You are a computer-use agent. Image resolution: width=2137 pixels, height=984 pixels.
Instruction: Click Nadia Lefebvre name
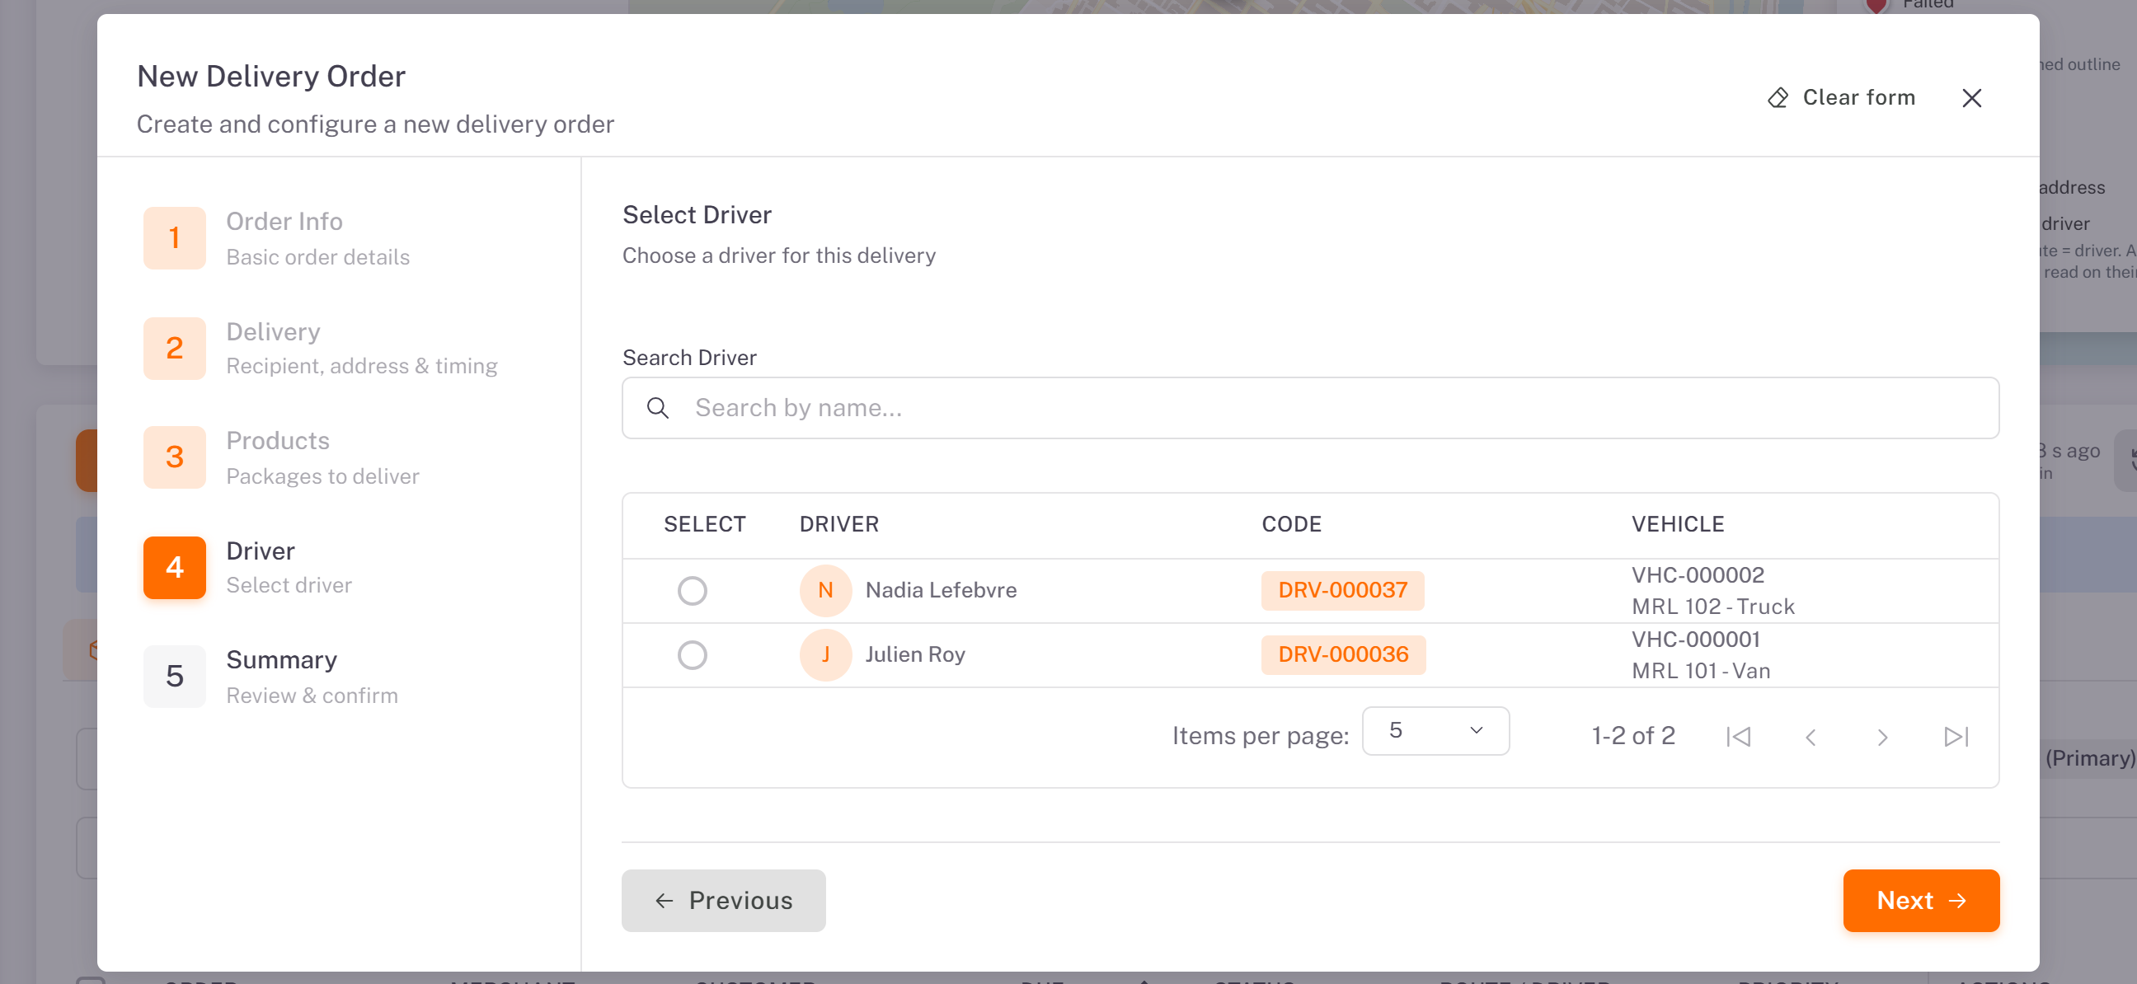pos(941,590)
